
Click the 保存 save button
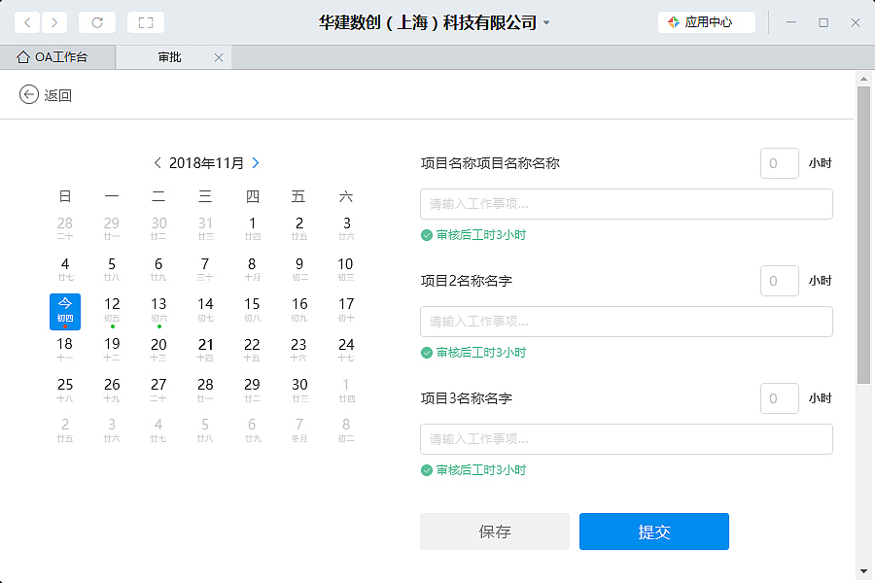point(495,532)
